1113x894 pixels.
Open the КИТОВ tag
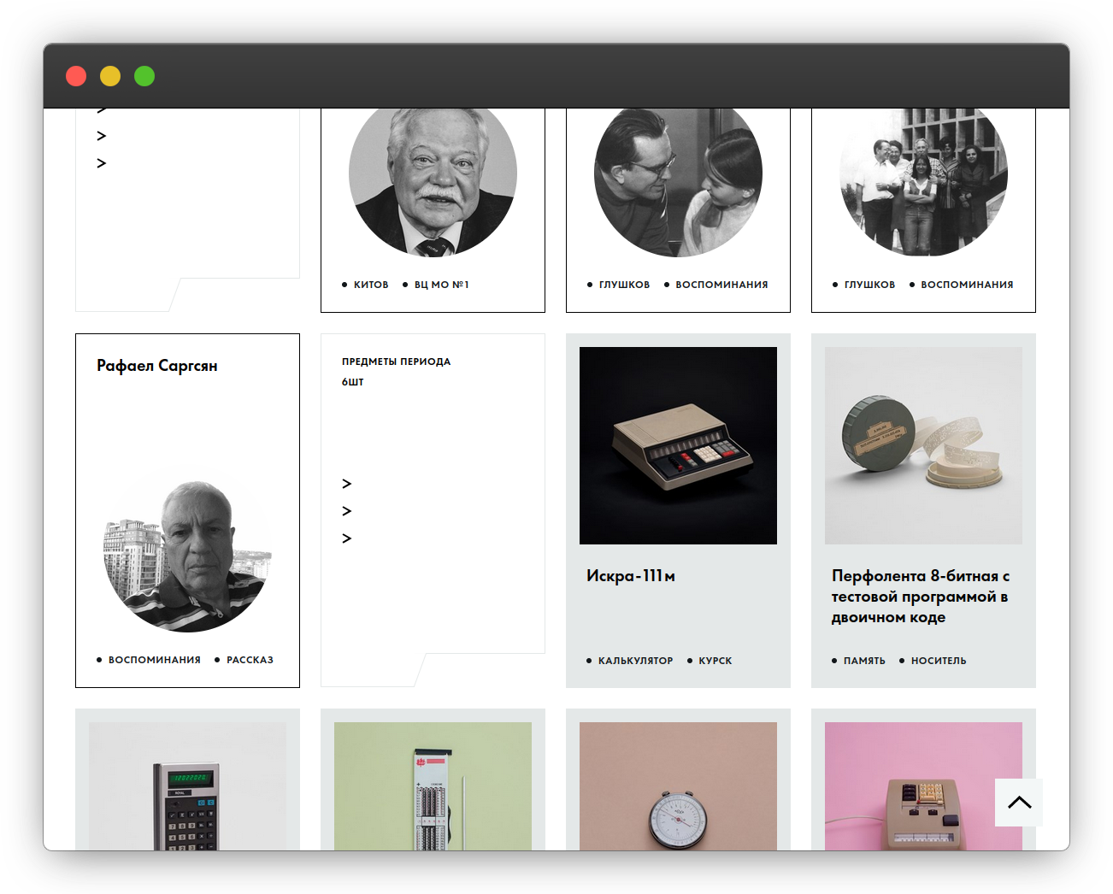371,284
